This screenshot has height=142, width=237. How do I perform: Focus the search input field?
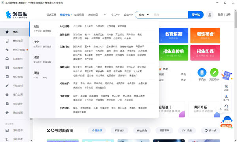pos(170,15)
